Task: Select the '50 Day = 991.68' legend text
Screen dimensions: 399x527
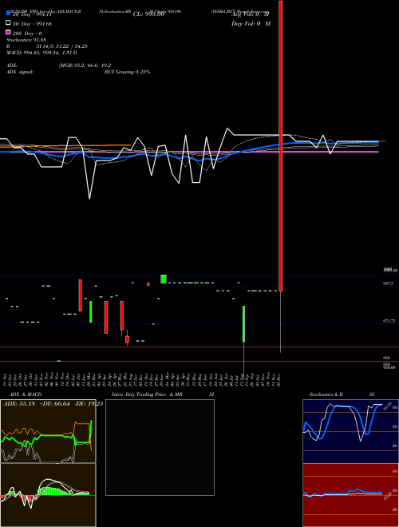Action: [32, 23]
